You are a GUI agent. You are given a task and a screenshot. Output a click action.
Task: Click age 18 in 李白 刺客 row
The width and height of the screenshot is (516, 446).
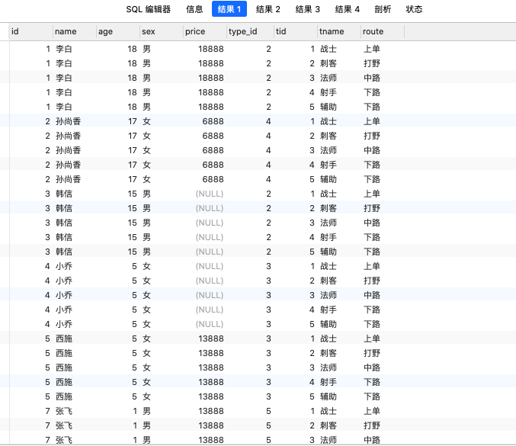tap(133, 63)
